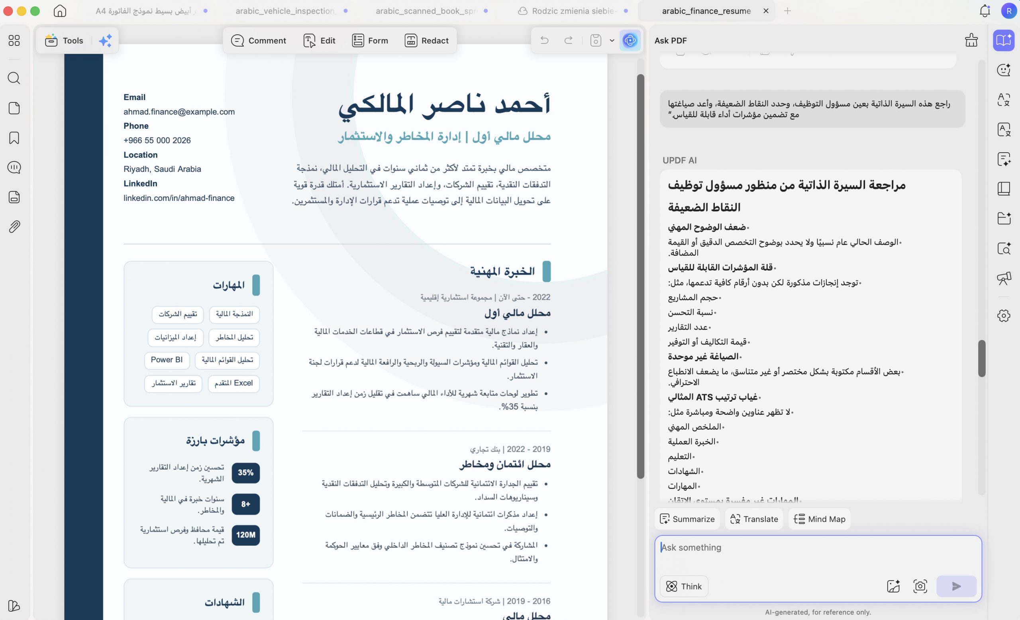The image size is (1020, 620).
Task: Open the AI summarize note icon in right sidebar
Action: point(1003,159)
